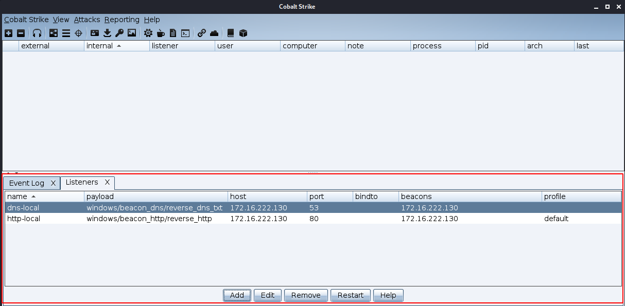Click the coffee cup Java applet icon

pos(161,33)
